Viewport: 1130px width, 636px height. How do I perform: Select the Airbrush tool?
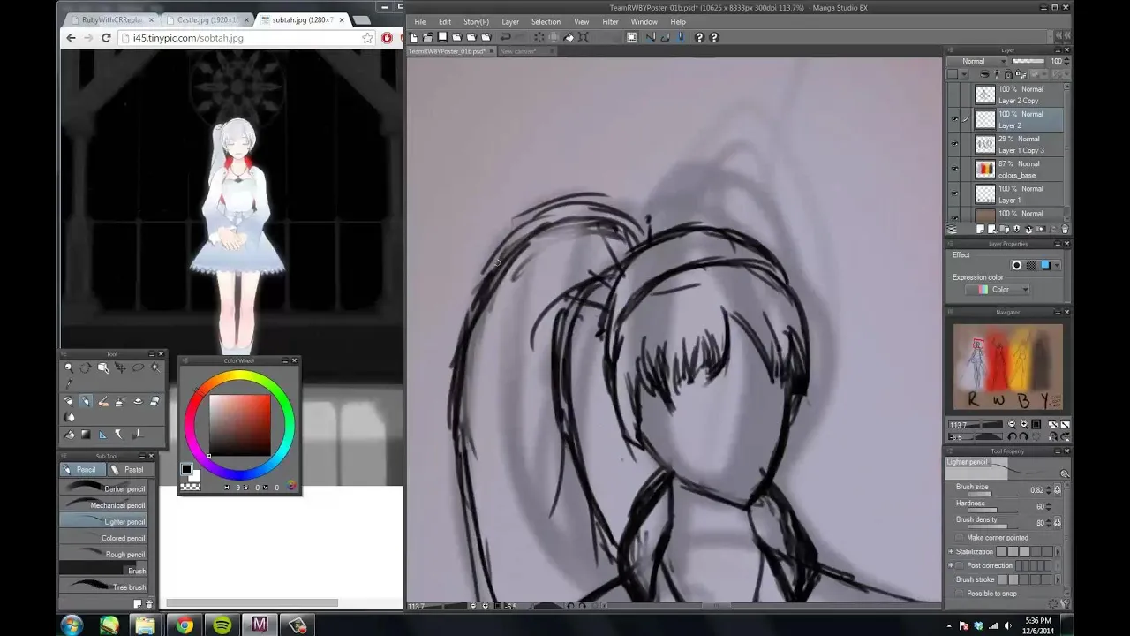(x=120, y=401)
